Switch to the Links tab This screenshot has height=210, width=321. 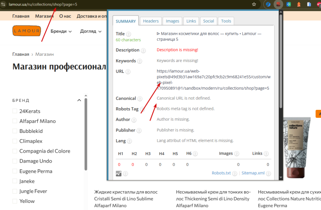191,21
